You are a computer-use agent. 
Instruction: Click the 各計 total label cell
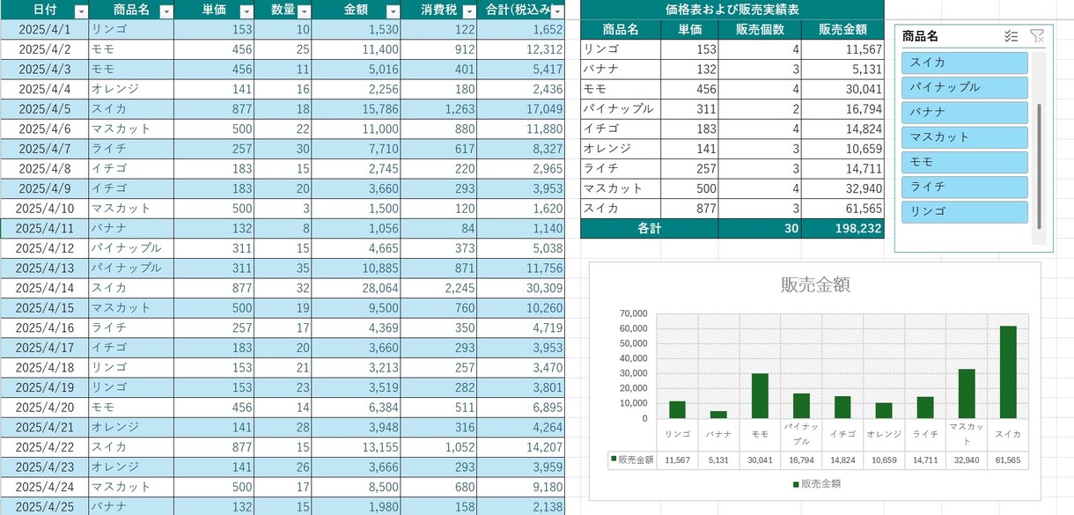pos(649,228)
